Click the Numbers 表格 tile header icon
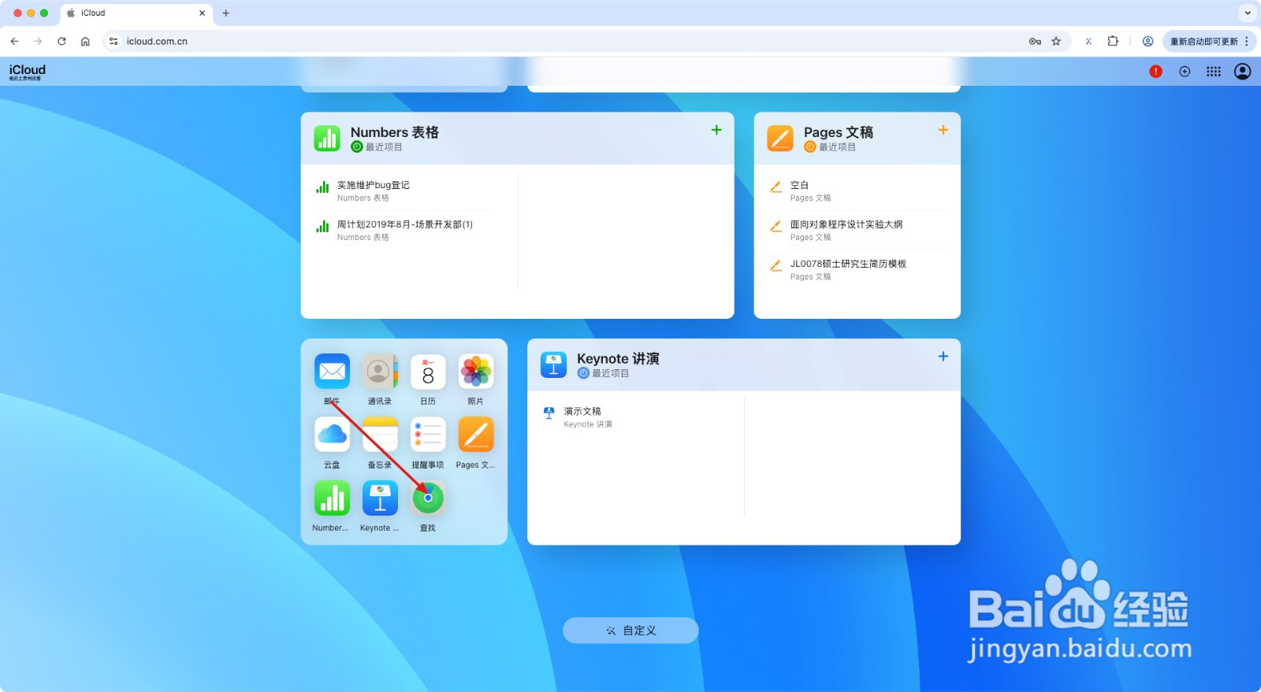 tap(327, 139)
